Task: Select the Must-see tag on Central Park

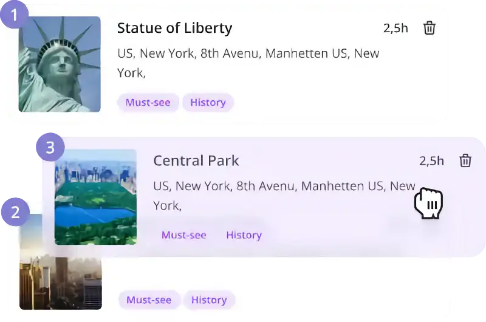Action: coord(184,235)
